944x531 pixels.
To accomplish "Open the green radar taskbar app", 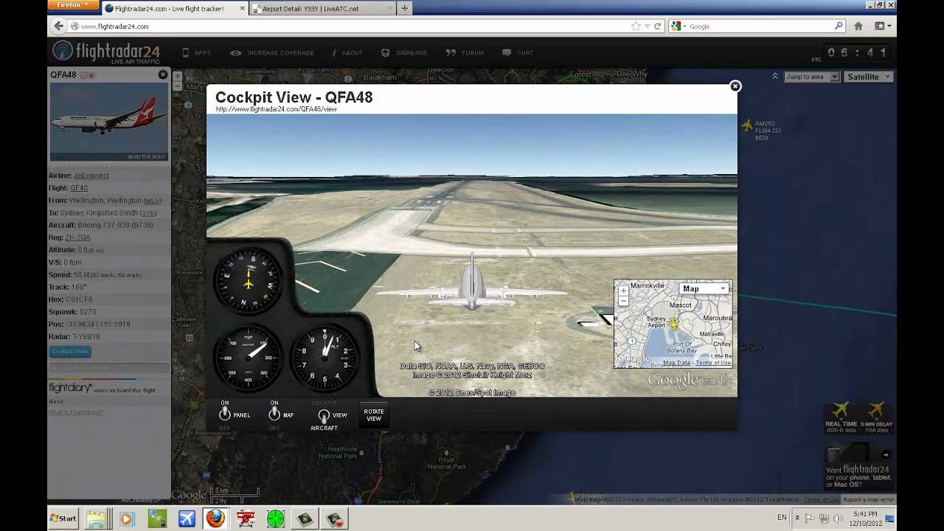I will coord(276,518).
